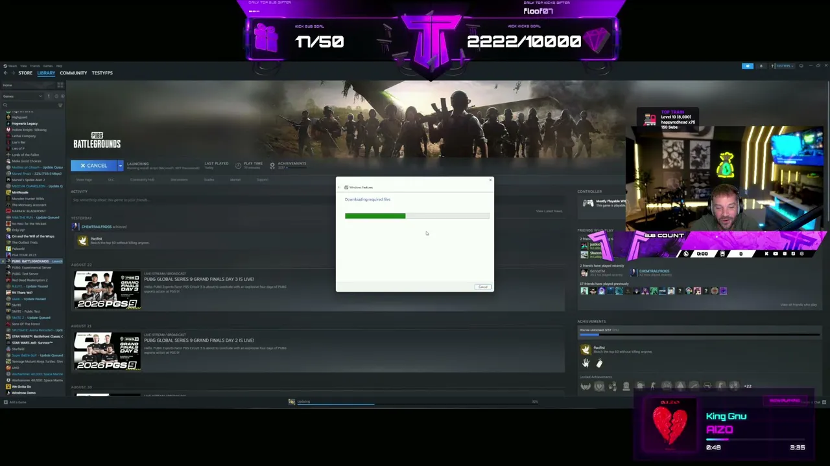Select We Gotta Go in the list
Viewport: 830px width, 466px height.
[21, 386]
